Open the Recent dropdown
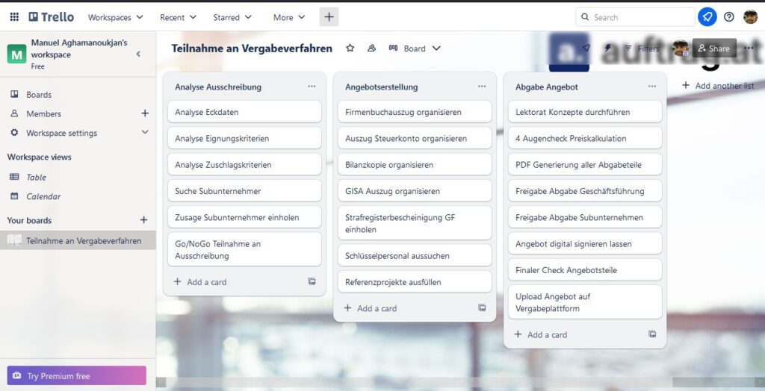765x391 pixels. click(178, 17)
